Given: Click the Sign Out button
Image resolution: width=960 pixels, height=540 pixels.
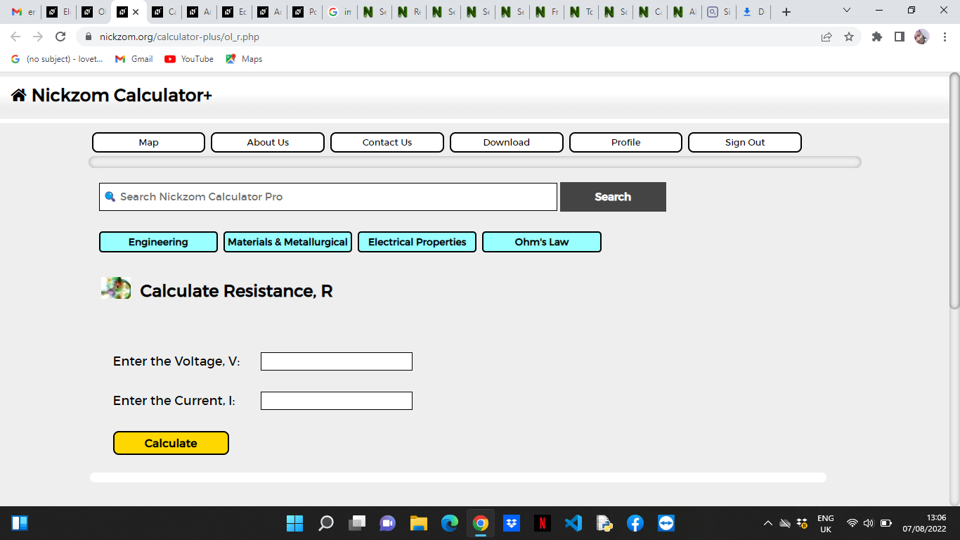Looking at the screenshot, I should 745,142.
